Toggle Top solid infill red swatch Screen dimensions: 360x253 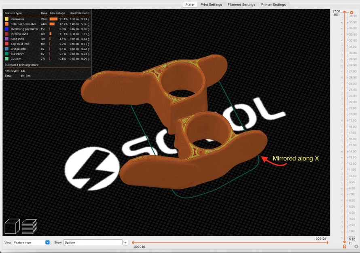pos(6,44)
